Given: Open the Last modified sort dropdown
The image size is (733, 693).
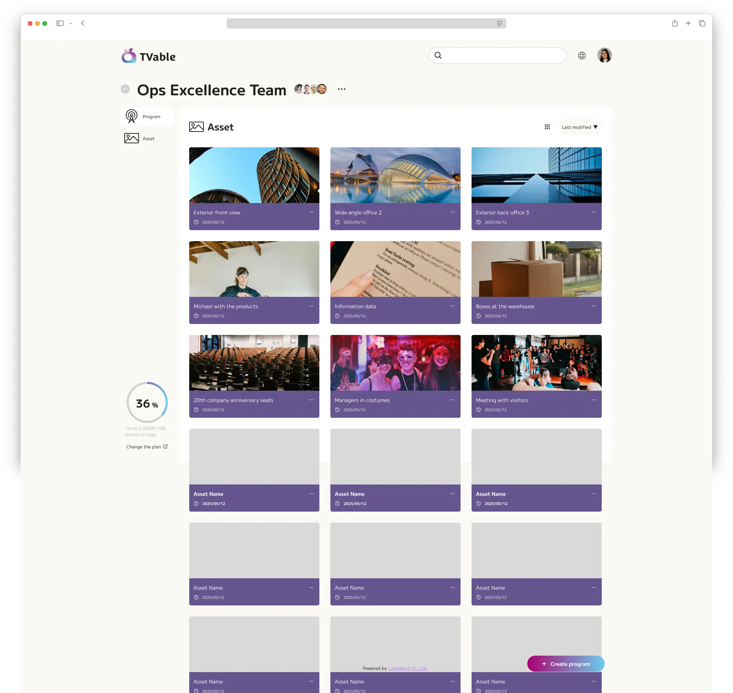Looking at the screenshot, I should pos(579,127).
